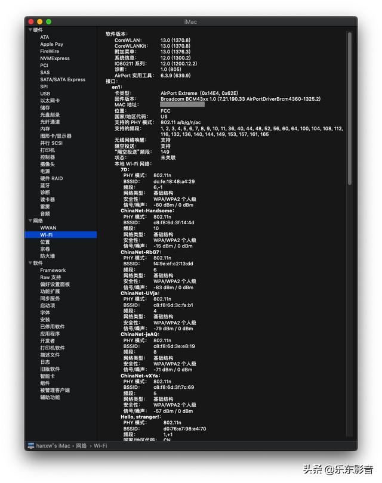
Task: Select 已停用软件 in the sidebar
Action: coord(53,327)
